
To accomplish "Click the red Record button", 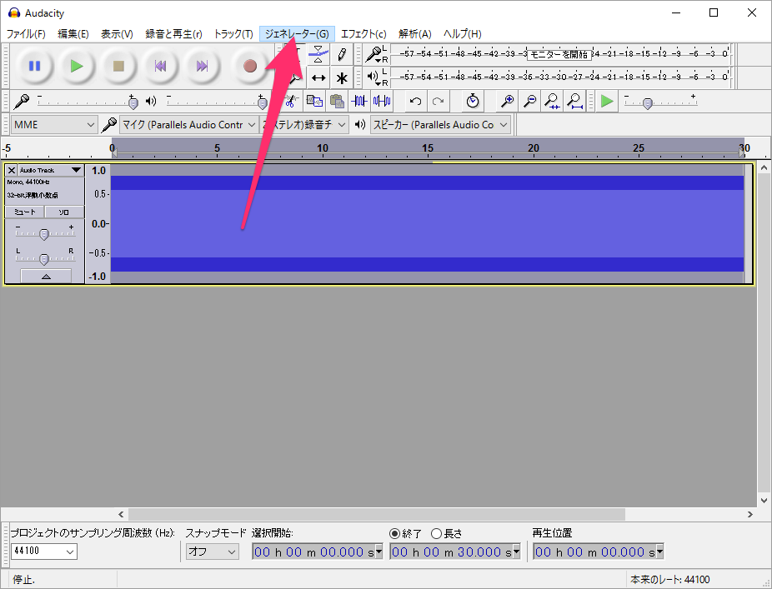I will 249,66.
